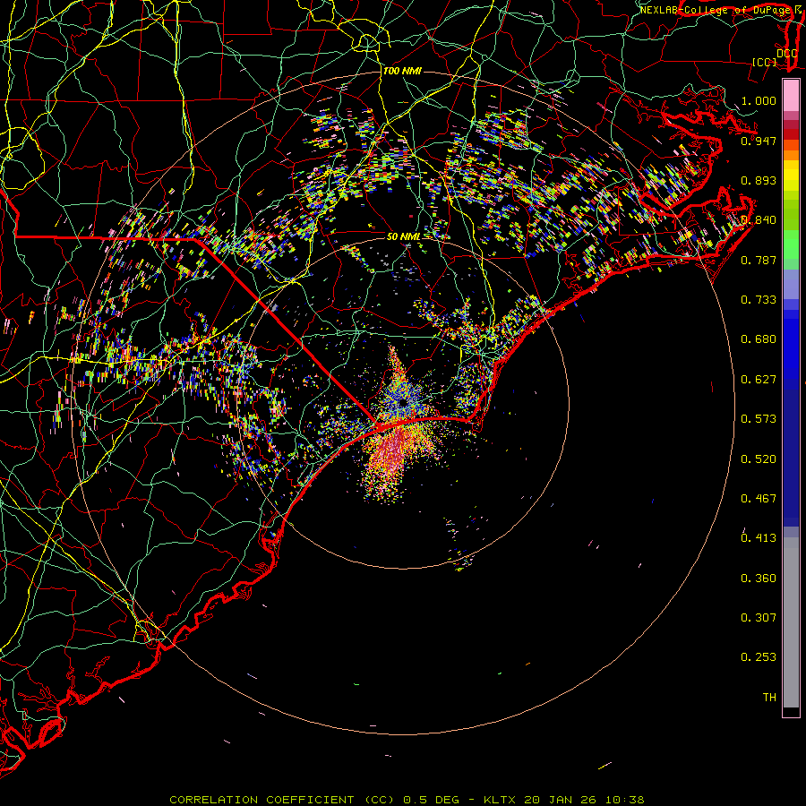Select the 1.000 legend value
This screenshot has height=806, width=806.
759,100
